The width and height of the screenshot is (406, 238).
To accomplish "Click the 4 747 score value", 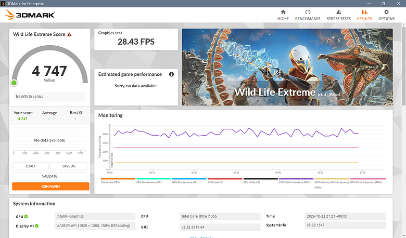I will click(x=49, y=71).
